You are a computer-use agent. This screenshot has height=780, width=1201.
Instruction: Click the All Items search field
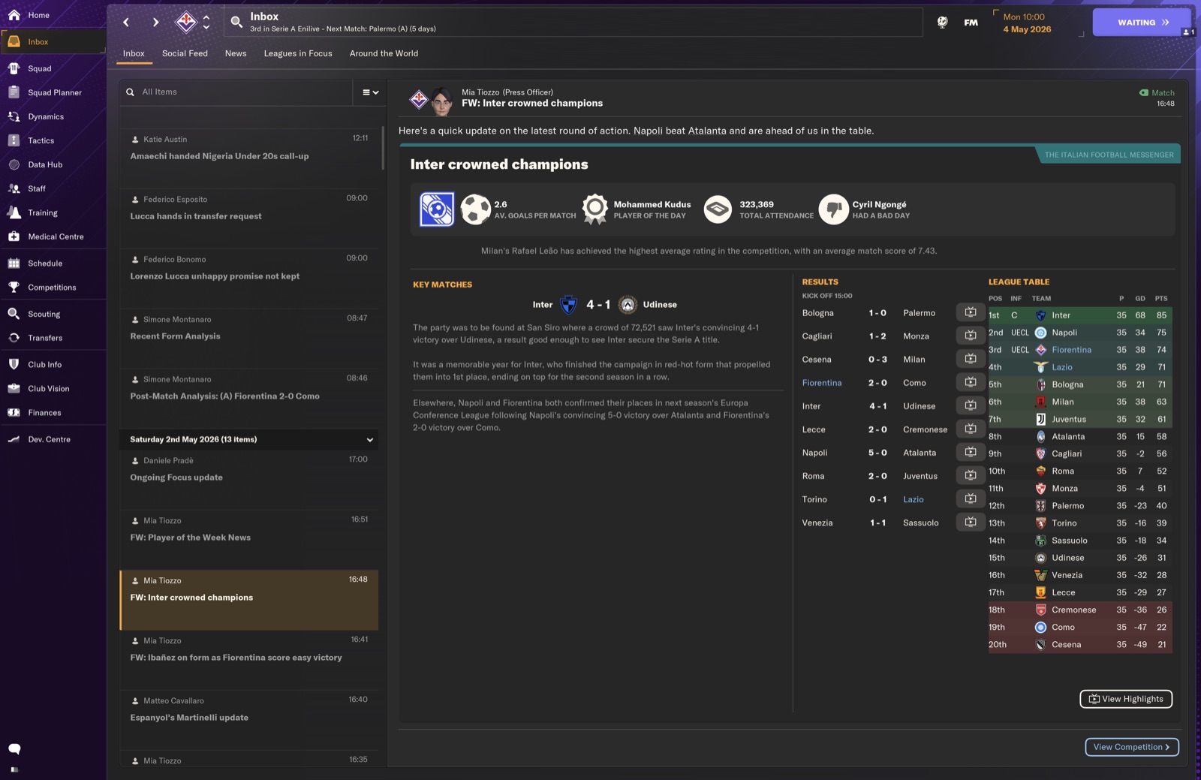pyautogui.click(x=236, y=92)
